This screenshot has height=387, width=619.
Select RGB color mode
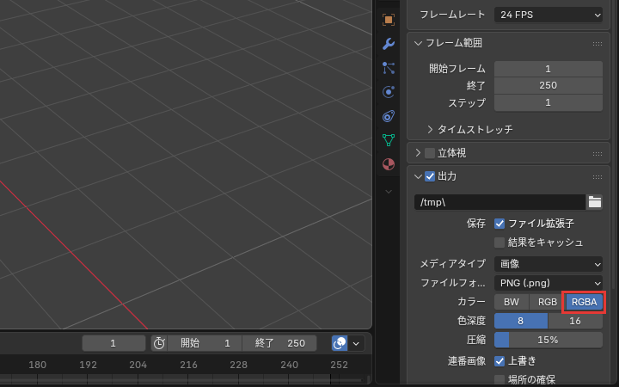(547, 302)
